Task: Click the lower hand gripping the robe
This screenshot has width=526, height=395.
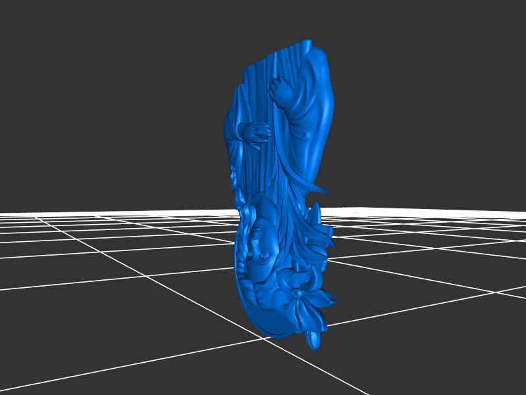Action: point(255,133)
